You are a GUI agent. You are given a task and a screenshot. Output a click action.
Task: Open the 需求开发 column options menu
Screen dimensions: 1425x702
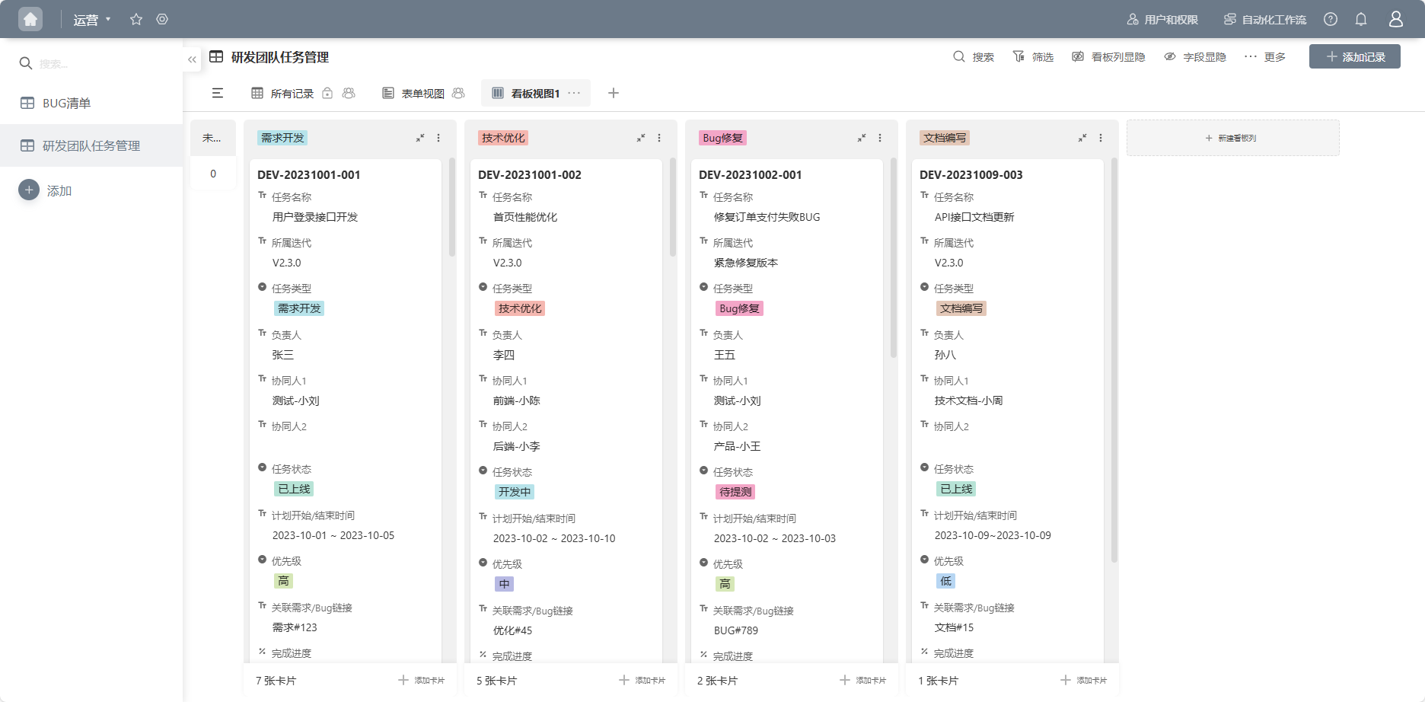point(438,138)
